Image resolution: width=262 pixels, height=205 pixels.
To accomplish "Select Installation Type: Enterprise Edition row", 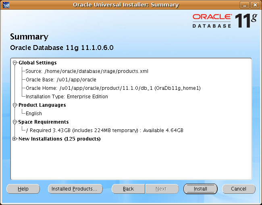I will tap(67, 97).
